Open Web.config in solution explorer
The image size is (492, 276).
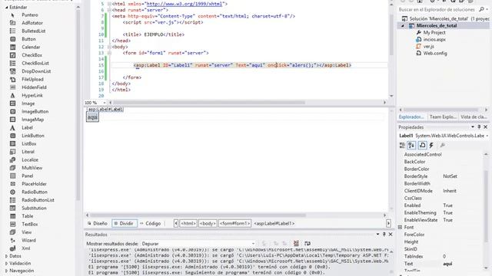435,54
